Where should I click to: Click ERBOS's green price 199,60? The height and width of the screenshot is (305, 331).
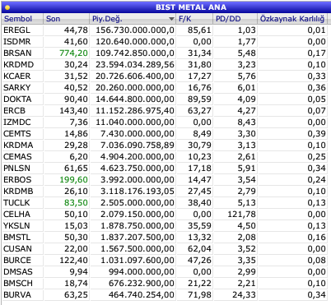[x=73, y=180]
